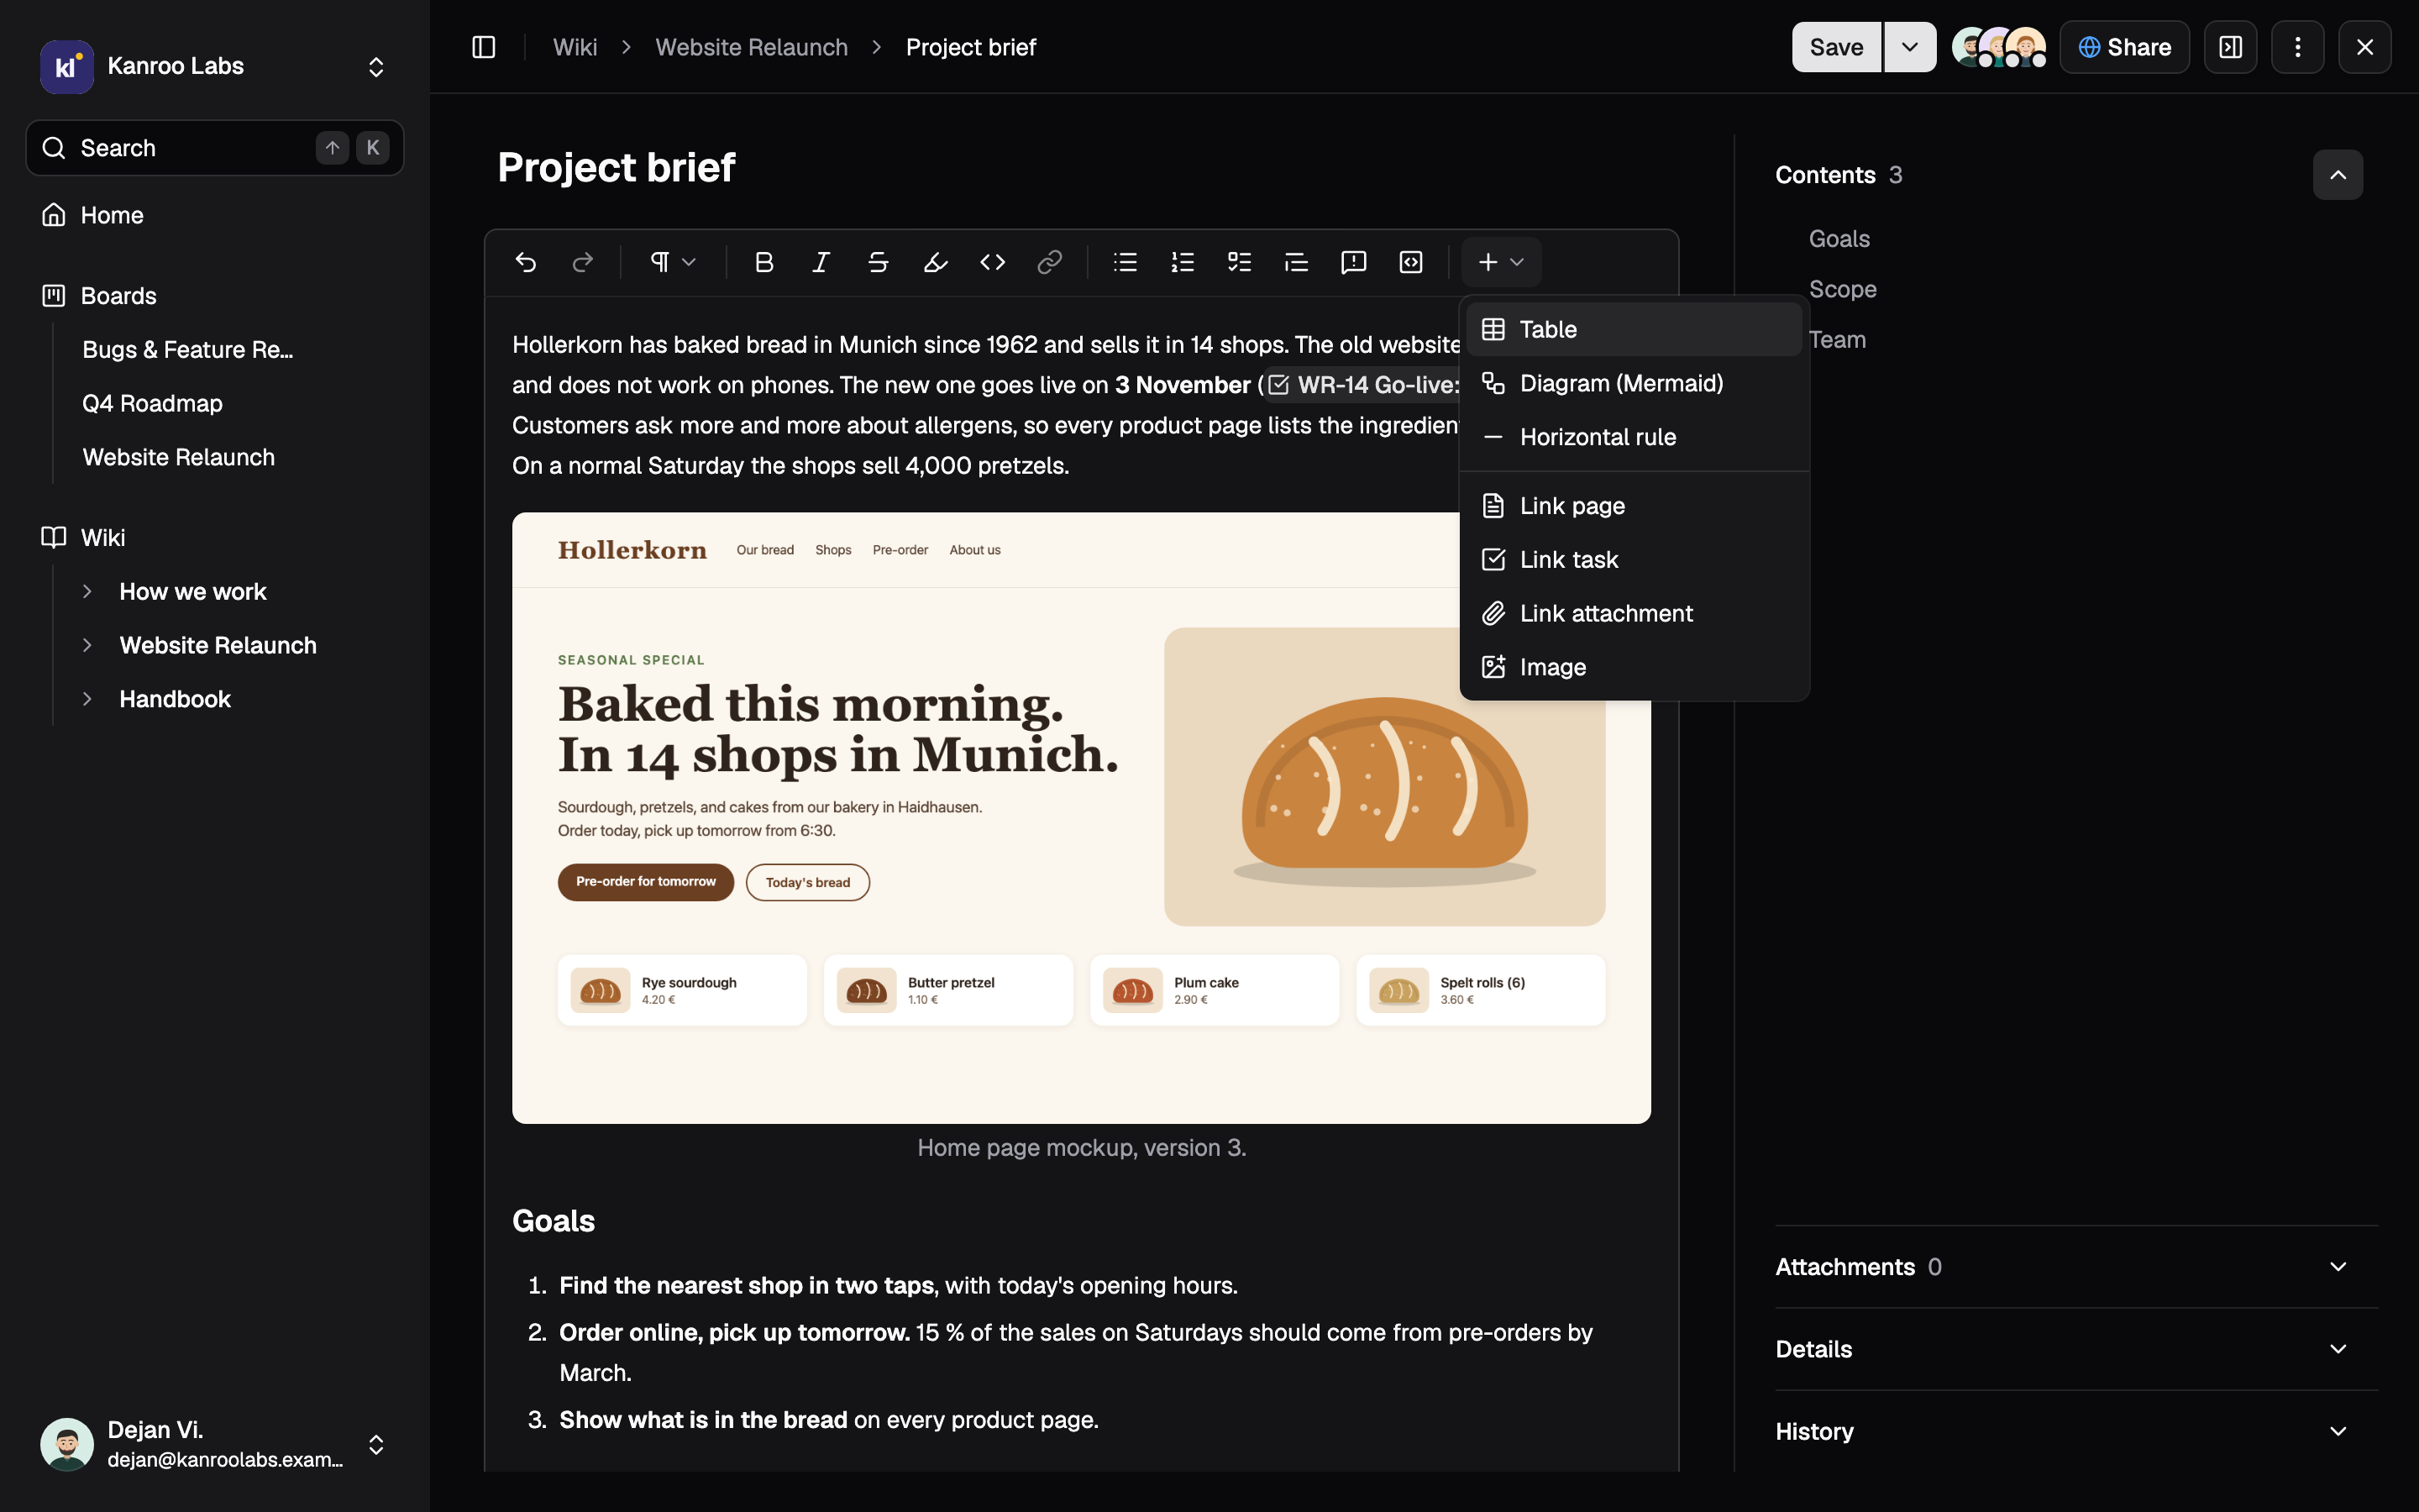Screen dimensions: 2419x1512
Task: Toggle bold formatting
Action: tap(764, 262)
